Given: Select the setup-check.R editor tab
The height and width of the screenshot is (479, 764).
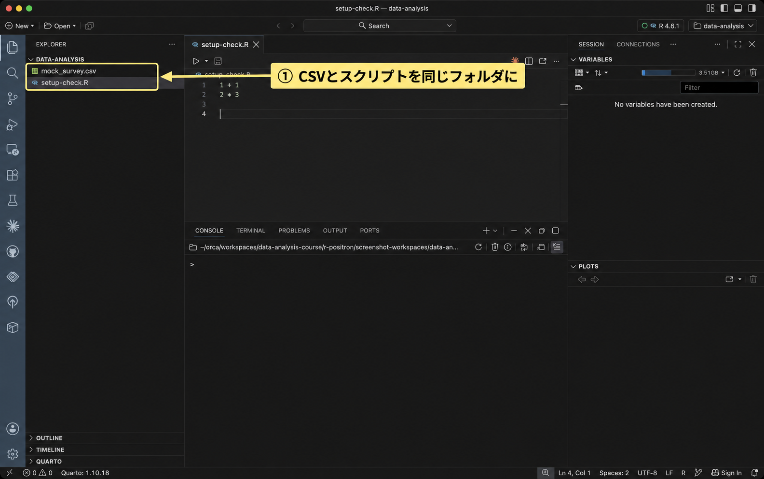Looking at the screenshot, I should 225,44.
